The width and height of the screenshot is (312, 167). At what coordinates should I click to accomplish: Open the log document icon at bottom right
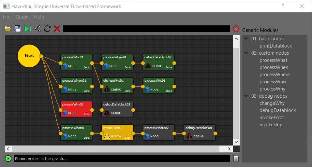pyautogui.click(x=236, y=159)
